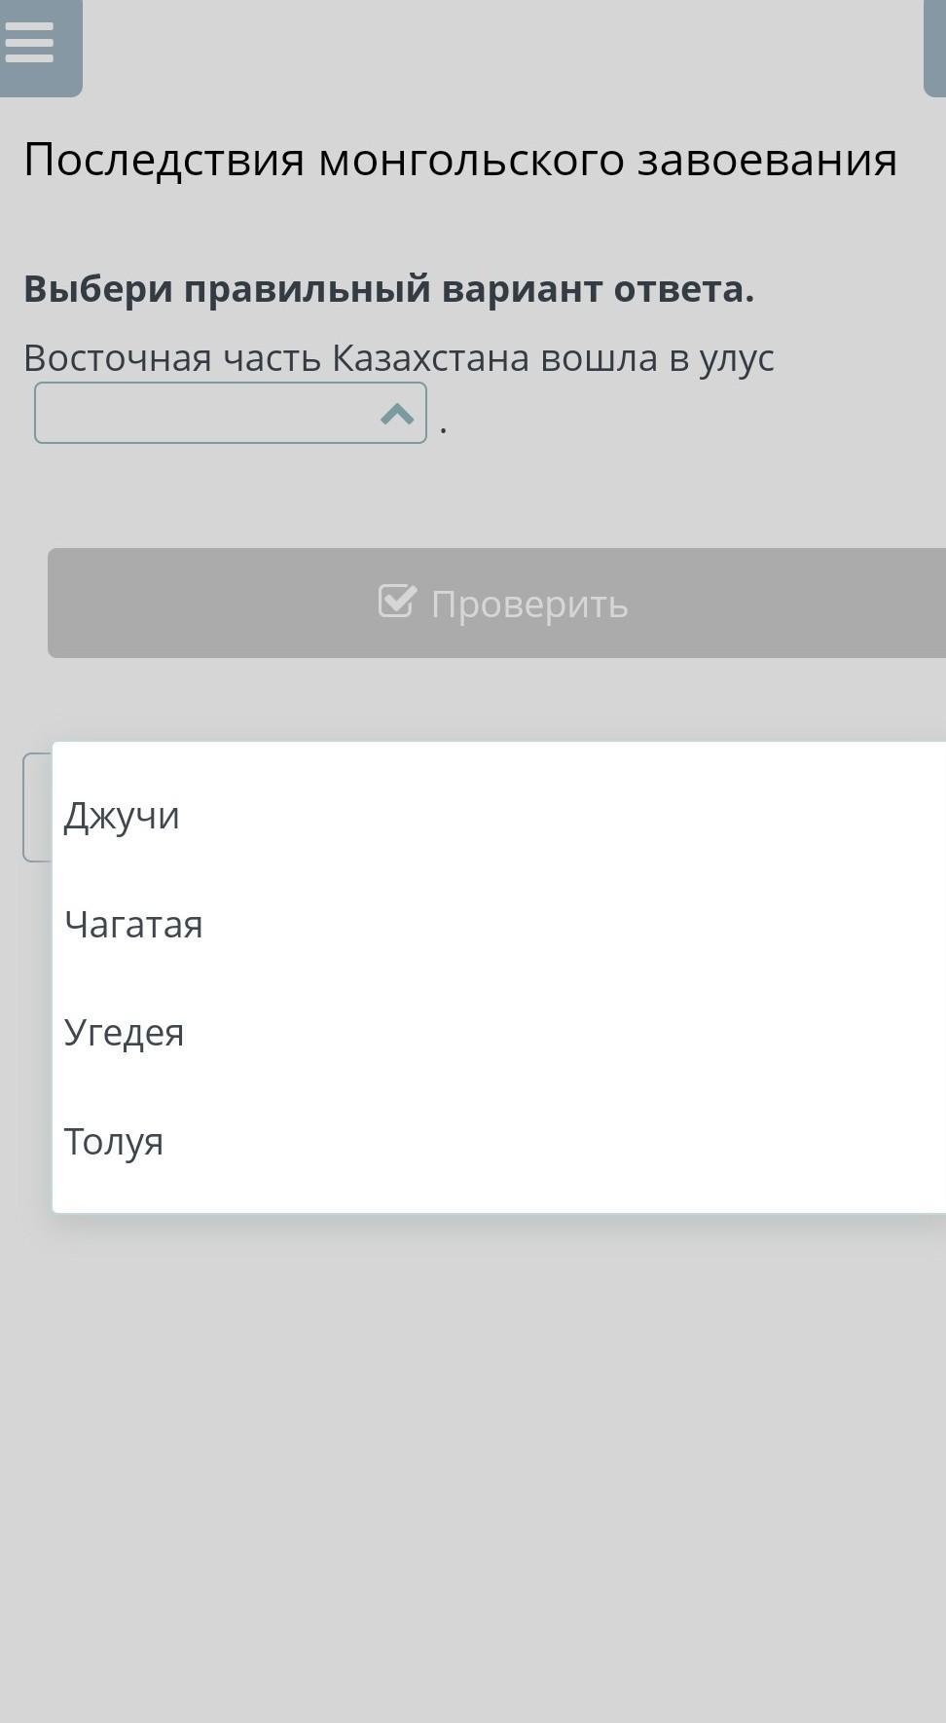The image size is (946, 1723).
Task: Click the word улус in the question
Action: point(737,358)
